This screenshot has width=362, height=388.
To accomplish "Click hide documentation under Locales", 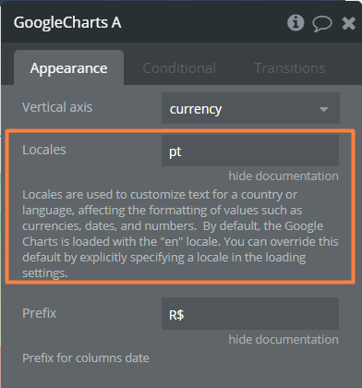I will point(284,176).
